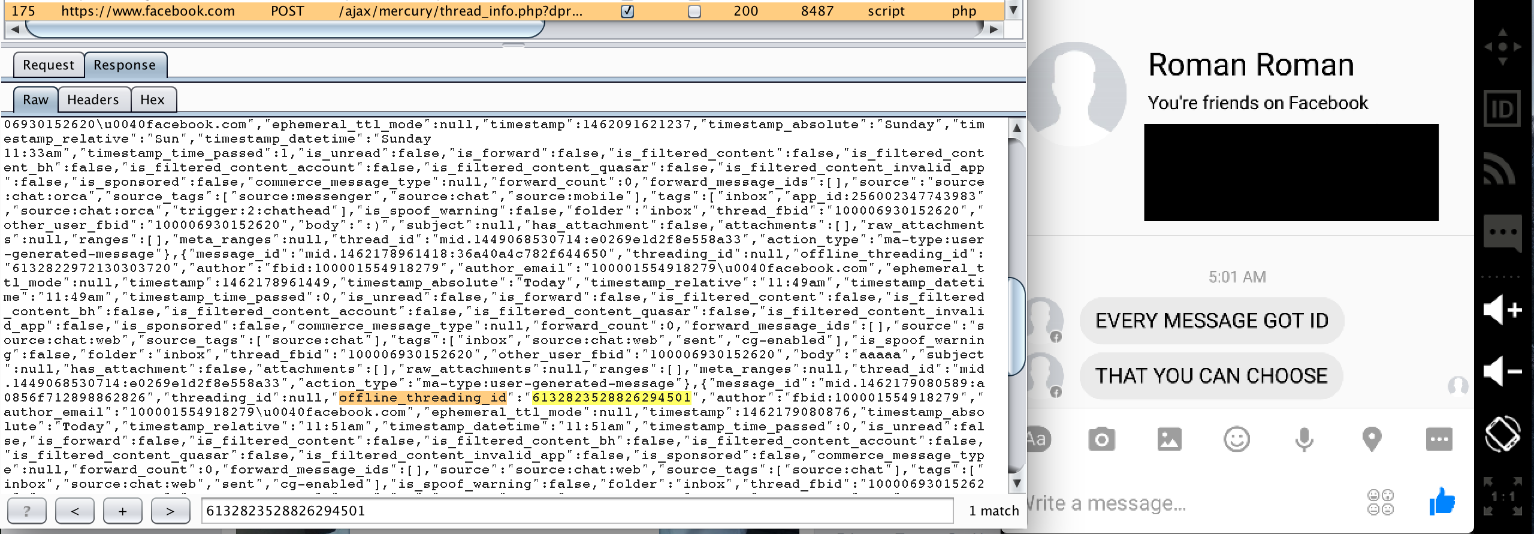Select the https://www.facebook.com host cell

(148, 11)
